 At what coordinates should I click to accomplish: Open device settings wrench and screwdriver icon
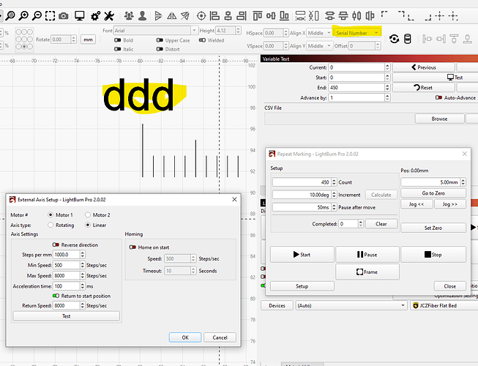click(109, 15)
